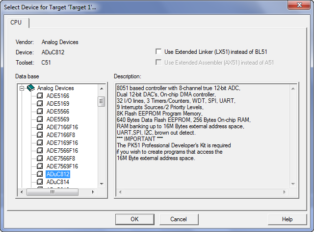The height and width of the screenshot is (232, 314).
Task: Click the '*** IMPORTANT ***' description line
Action: [140, 139]
